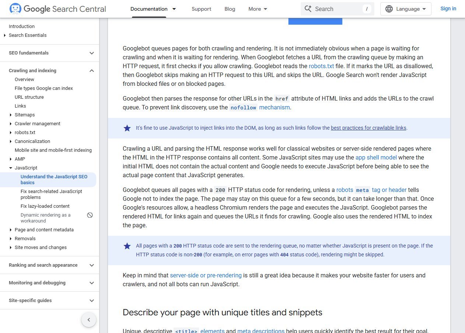The height and width of the screenshot is (333, 465).
Task: Click the deprecated icon beside Dynamic rendering
Action: pos(90,215)
